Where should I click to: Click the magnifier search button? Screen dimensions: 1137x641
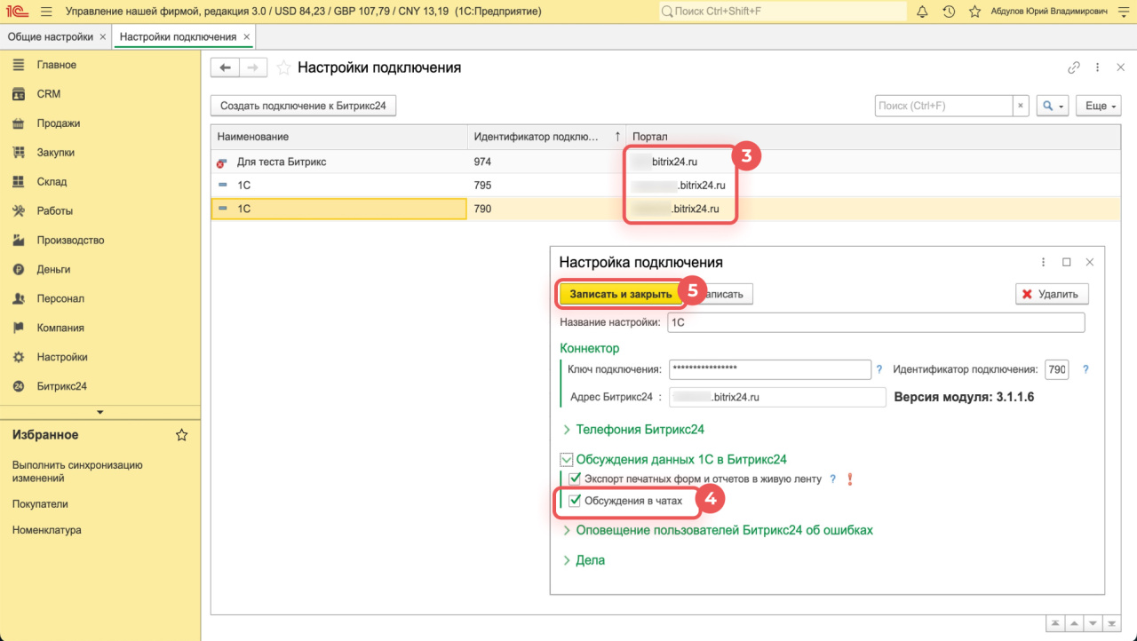pyautogui.click(x=1052, y=106)
